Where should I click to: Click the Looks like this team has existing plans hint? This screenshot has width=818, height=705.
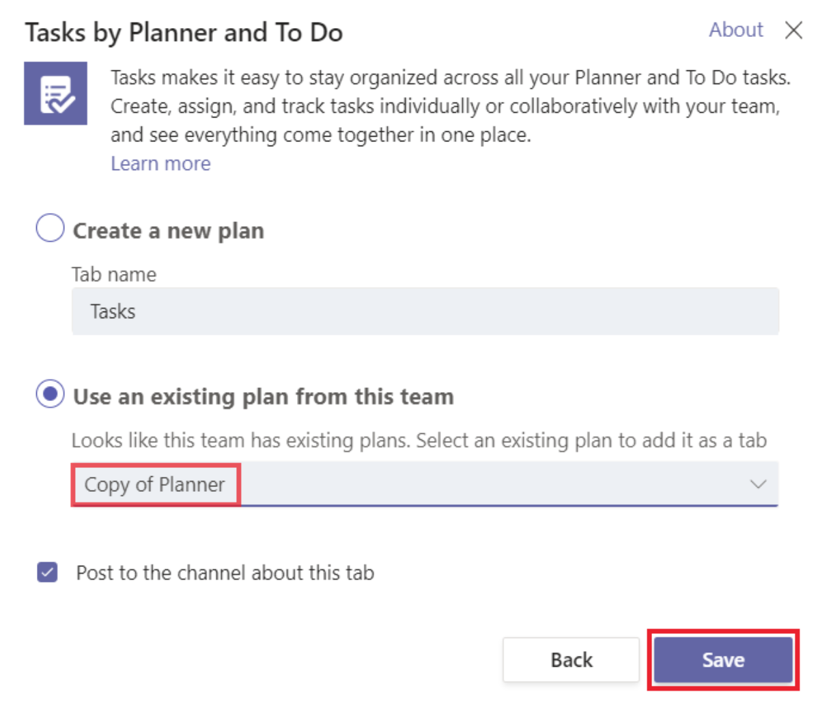pos(419,441)
